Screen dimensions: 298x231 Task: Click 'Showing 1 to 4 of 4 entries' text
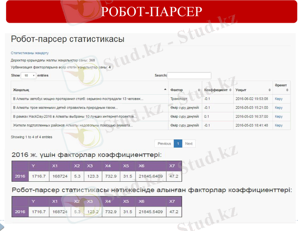(x=32, y=137)
